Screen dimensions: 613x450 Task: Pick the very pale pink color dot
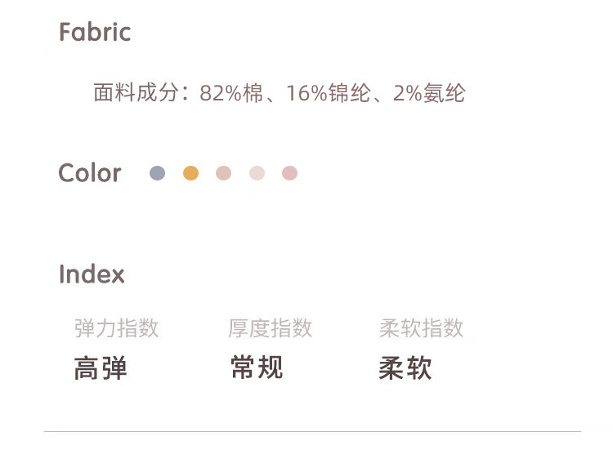257,173
